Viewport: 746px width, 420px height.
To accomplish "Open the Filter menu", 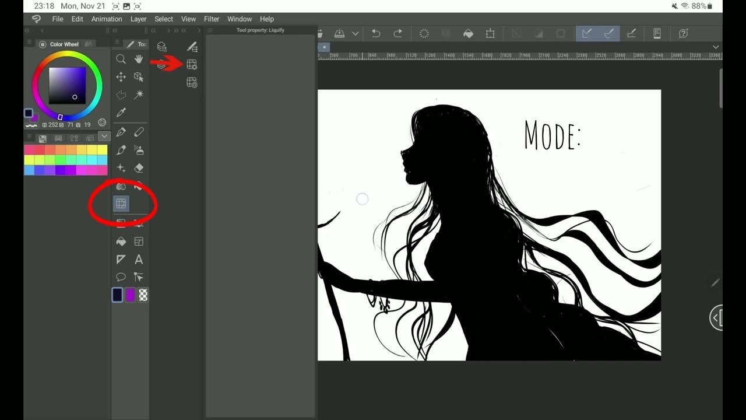I will [x=212, y=19].
